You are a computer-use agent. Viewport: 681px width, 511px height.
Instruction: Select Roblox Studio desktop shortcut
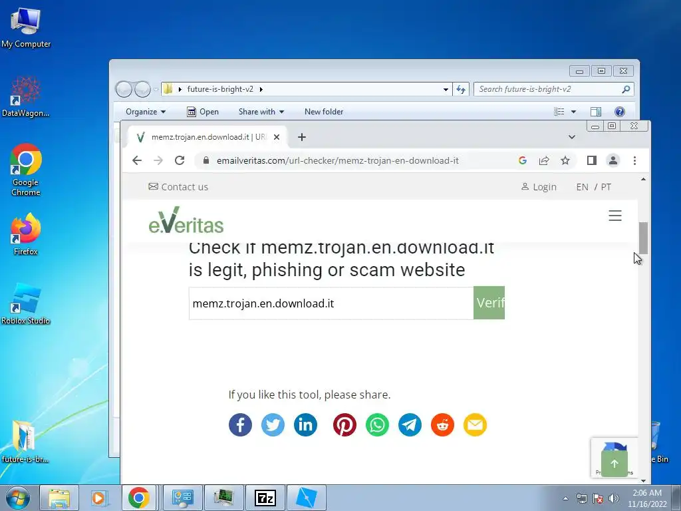click(x=26, y=303)
